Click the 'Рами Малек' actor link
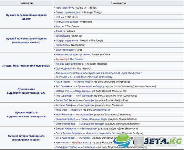Screen dimensions: 184x150 pyautogui.click(x=63, y=82)
